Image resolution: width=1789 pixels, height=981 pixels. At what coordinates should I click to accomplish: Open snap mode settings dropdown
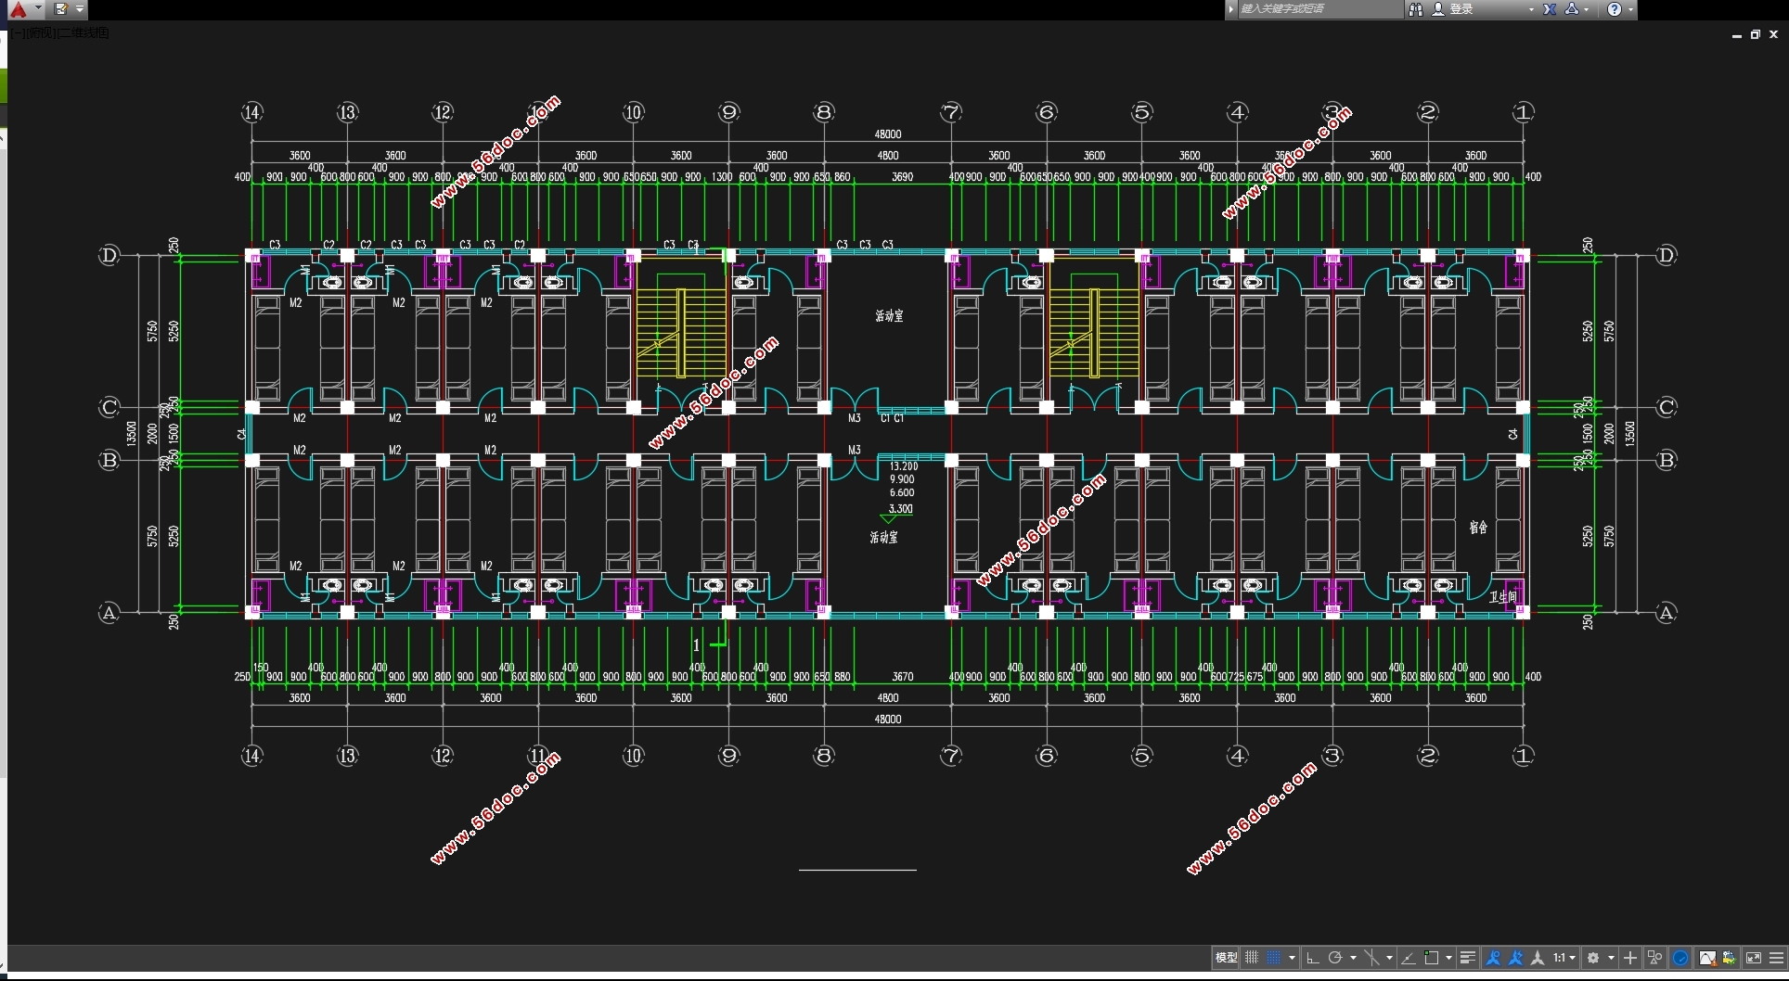pyautogui.click(x=1292, y=958)
